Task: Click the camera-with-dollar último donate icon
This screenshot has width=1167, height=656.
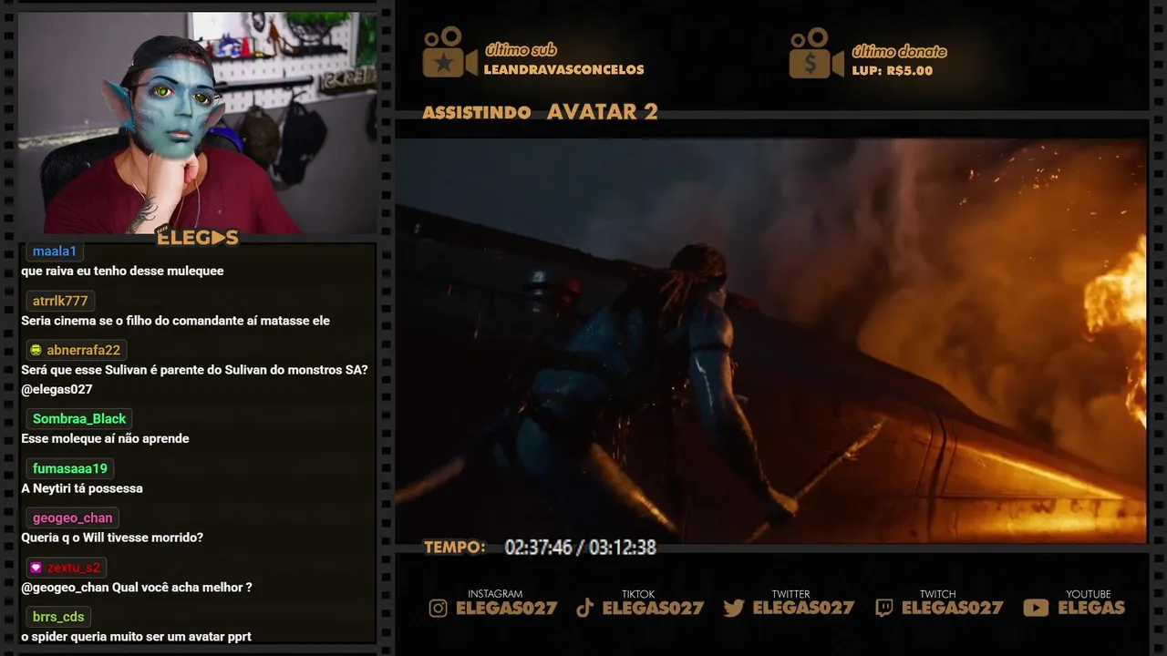Action: click(x=816, y=53)
